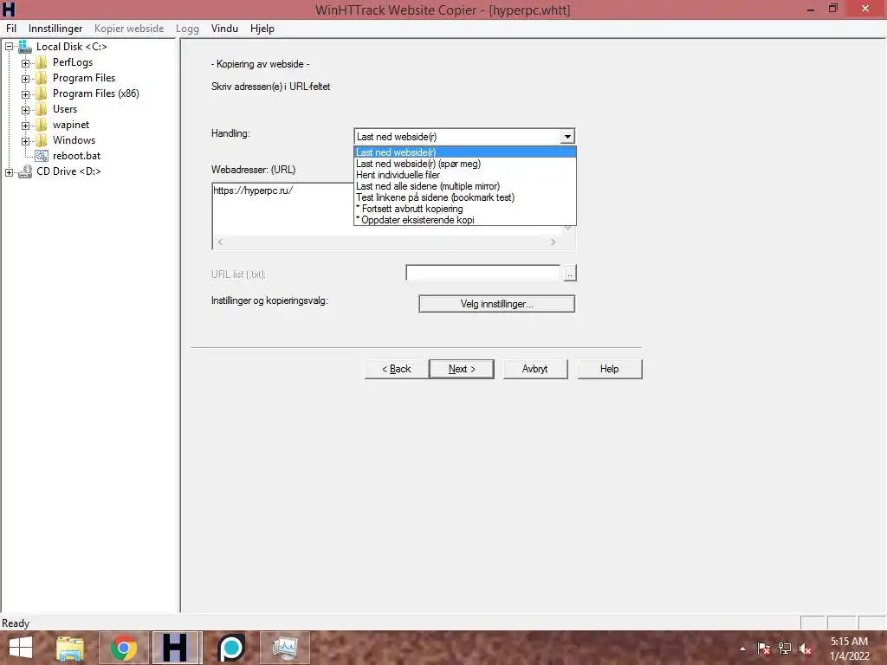
Task: Select the Program Files (x86) folder icon
Action: pyautogui.click(x=42, y=94)
